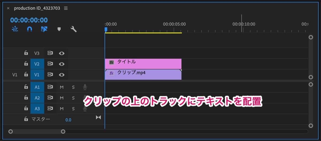Image resolution: width=321 pixels, height=141 pixels.
Task: Select the タイトル clip on V2
Action: [x=143, y=64]
